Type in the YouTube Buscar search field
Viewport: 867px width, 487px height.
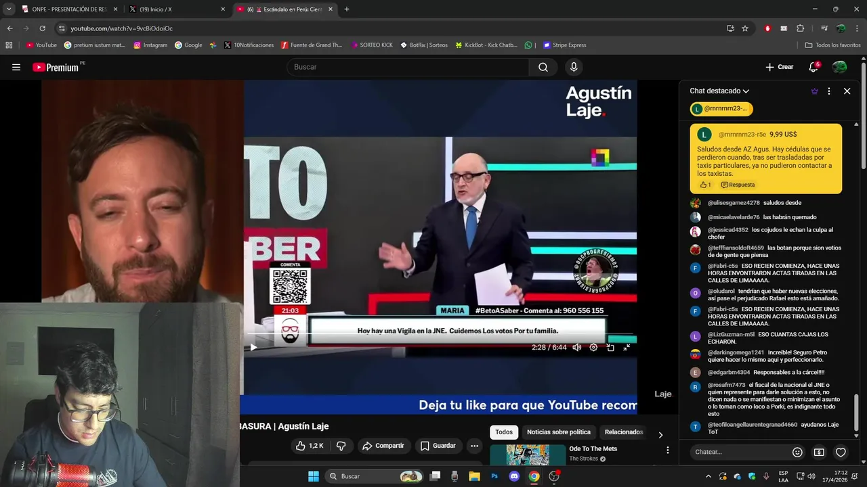(409, 67)
